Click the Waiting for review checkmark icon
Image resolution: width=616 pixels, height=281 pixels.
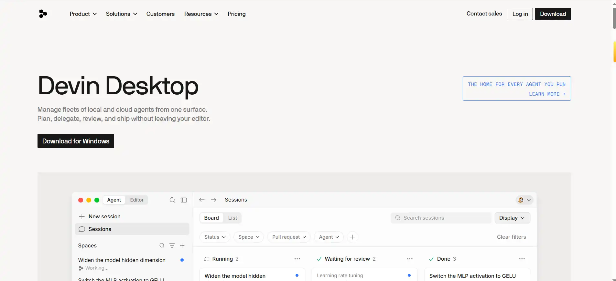tap(319, 259)
